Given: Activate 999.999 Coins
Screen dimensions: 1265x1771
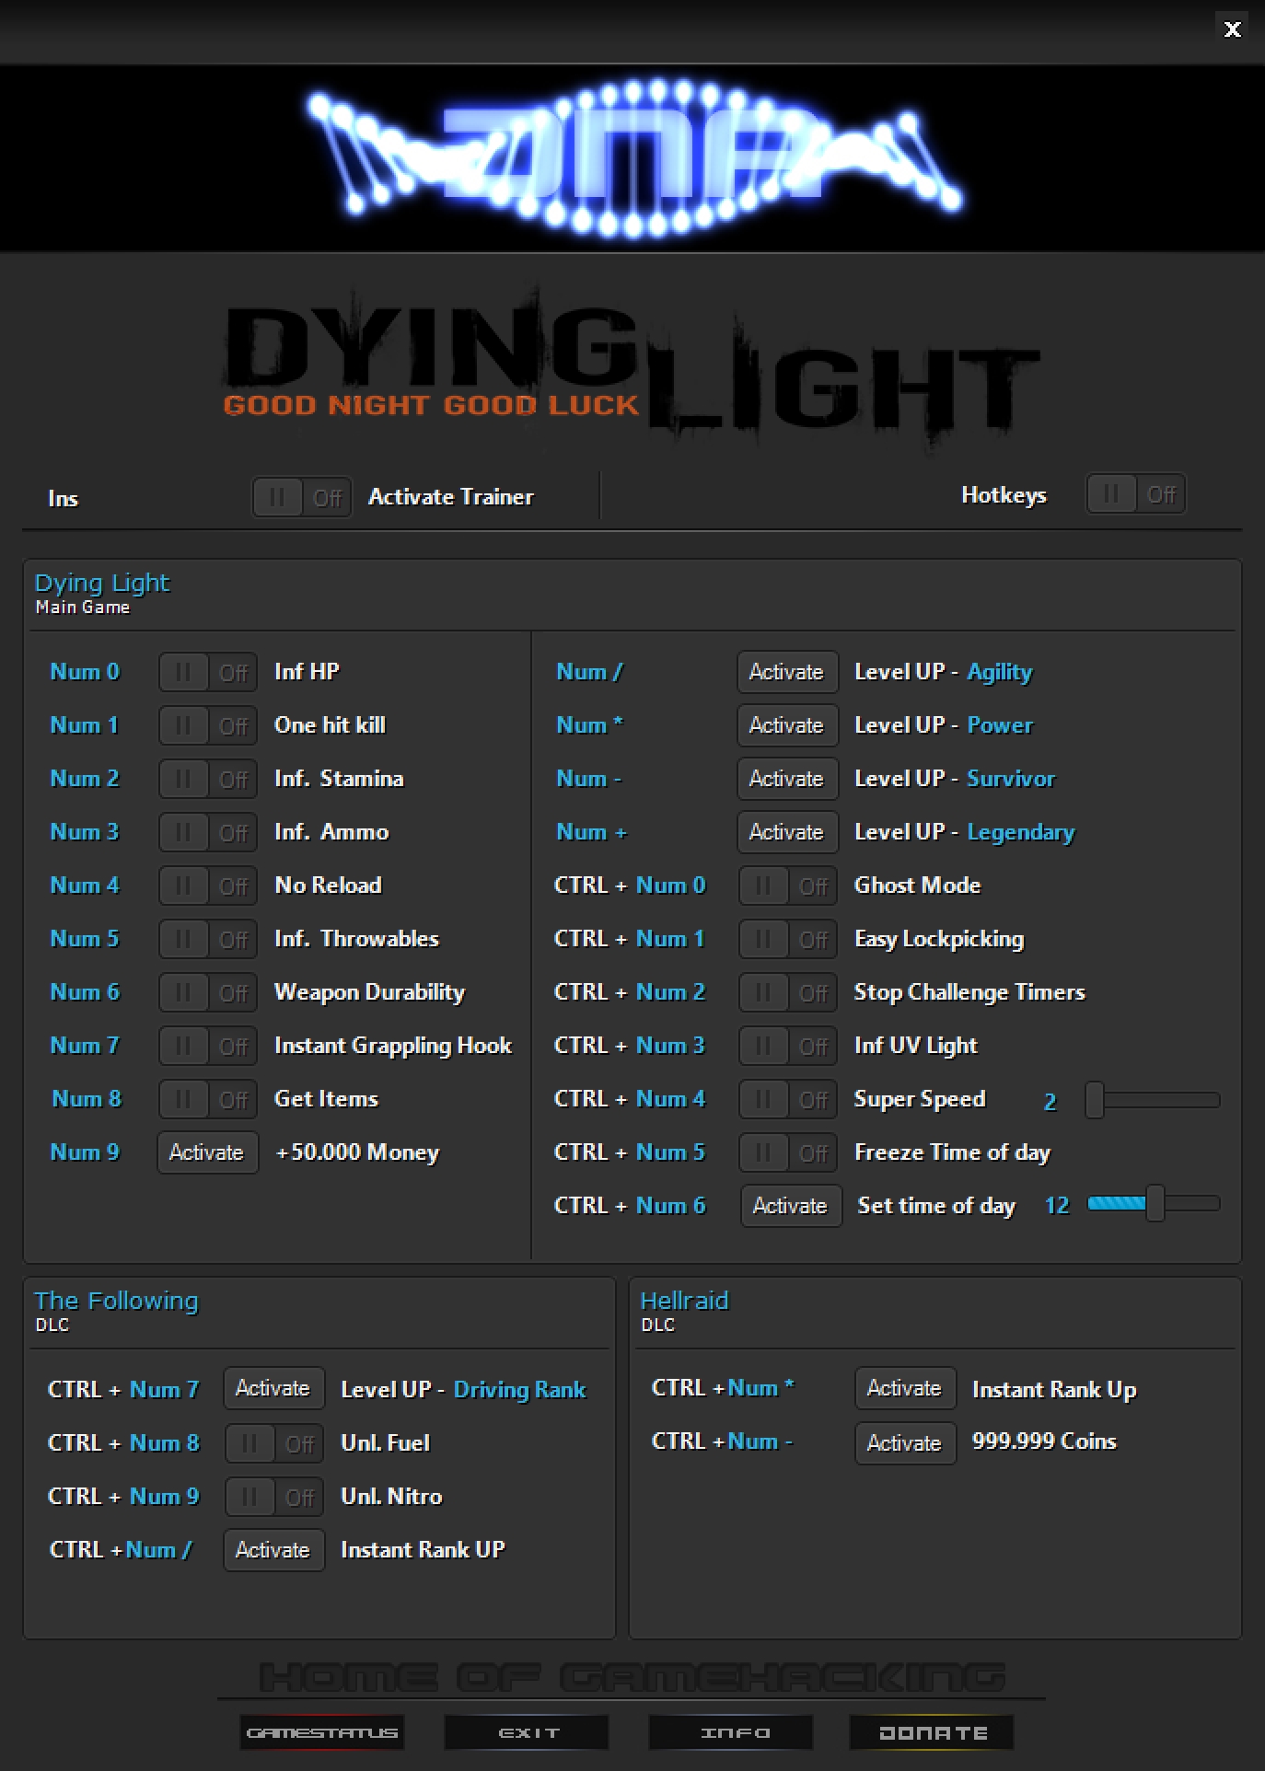Looking at the screenshot, I should pyautogui.click(x=905, y=1443).
